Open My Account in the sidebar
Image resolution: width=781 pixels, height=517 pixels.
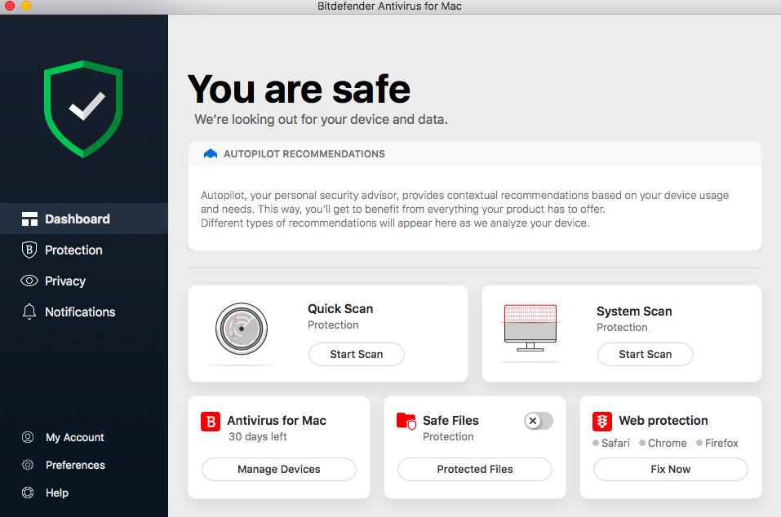(74, 438)
